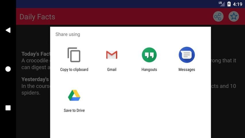Pick the Google Drive triangle icon
The width and height of the screenshot is (245, 138).
(74, 95)
